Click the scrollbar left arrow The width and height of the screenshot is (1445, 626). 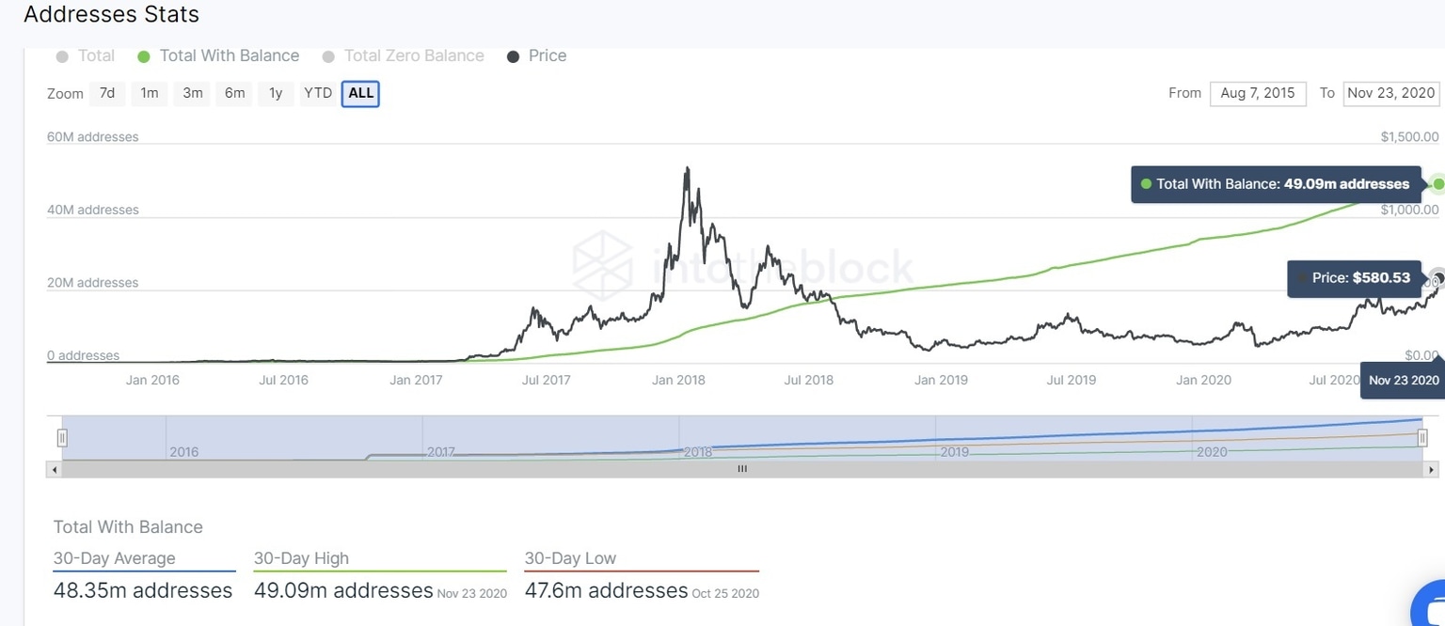(x=54, y=469)
